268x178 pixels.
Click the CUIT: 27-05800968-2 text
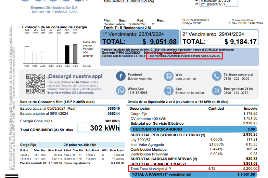tap(195, 20)
